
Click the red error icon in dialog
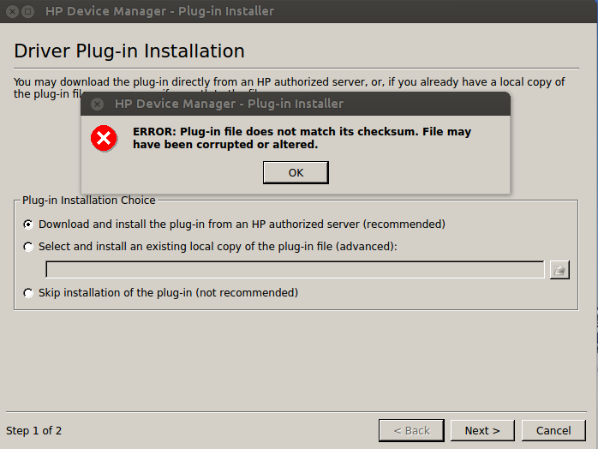[104, 138]
